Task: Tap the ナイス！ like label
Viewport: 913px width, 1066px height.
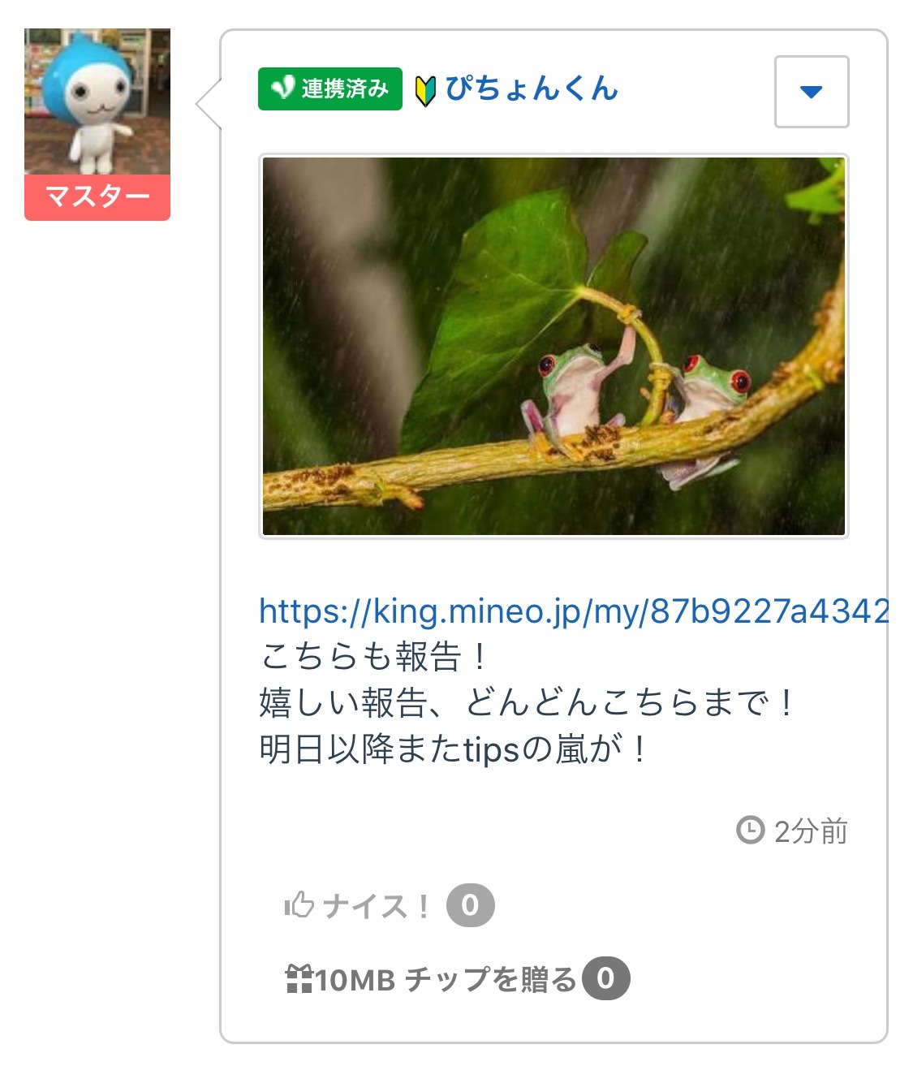Action: pyautogui.click(x=376, y=905)
